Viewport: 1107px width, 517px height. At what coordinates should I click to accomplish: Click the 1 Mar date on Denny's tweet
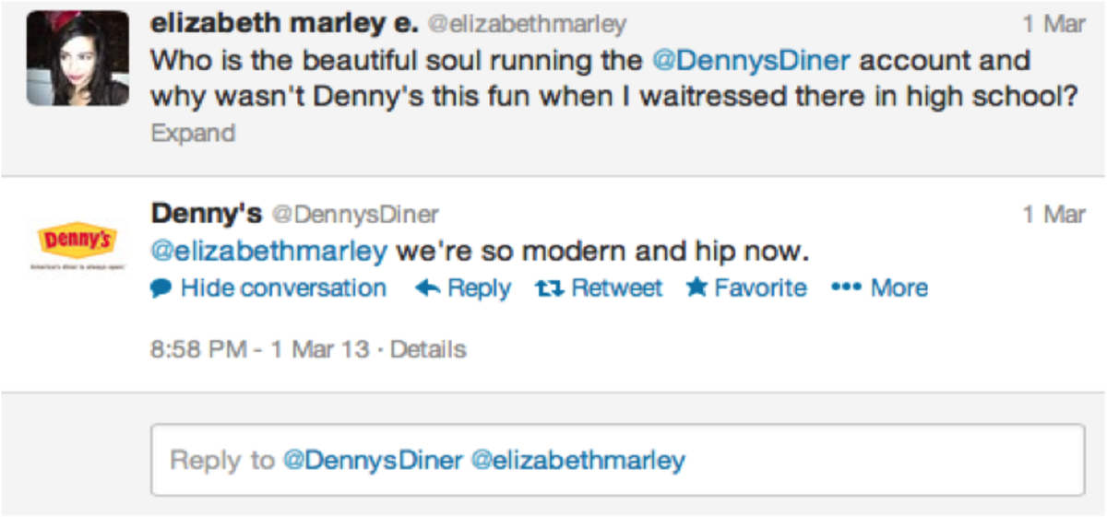[1053, 215]
